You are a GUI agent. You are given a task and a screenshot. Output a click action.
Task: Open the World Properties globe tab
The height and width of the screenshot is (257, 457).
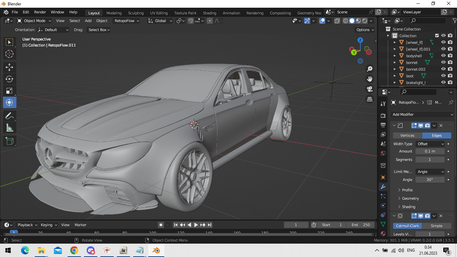coord(383,152)
